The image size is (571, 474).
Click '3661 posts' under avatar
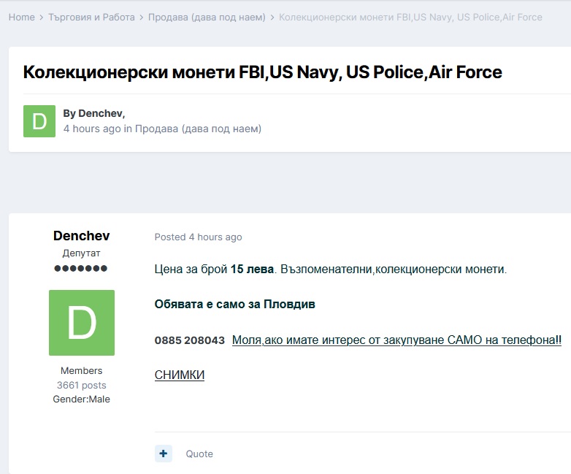[82, 385]
